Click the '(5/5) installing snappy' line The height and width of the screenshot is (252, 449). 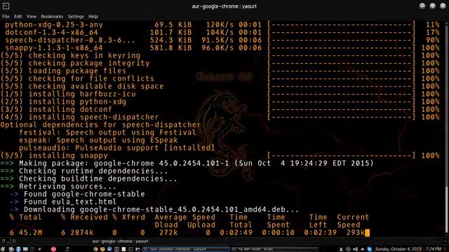pyautogui.click(x=54, y=155)
